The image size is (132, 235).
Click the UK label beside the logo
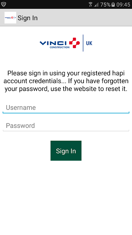tap(89, 43)
